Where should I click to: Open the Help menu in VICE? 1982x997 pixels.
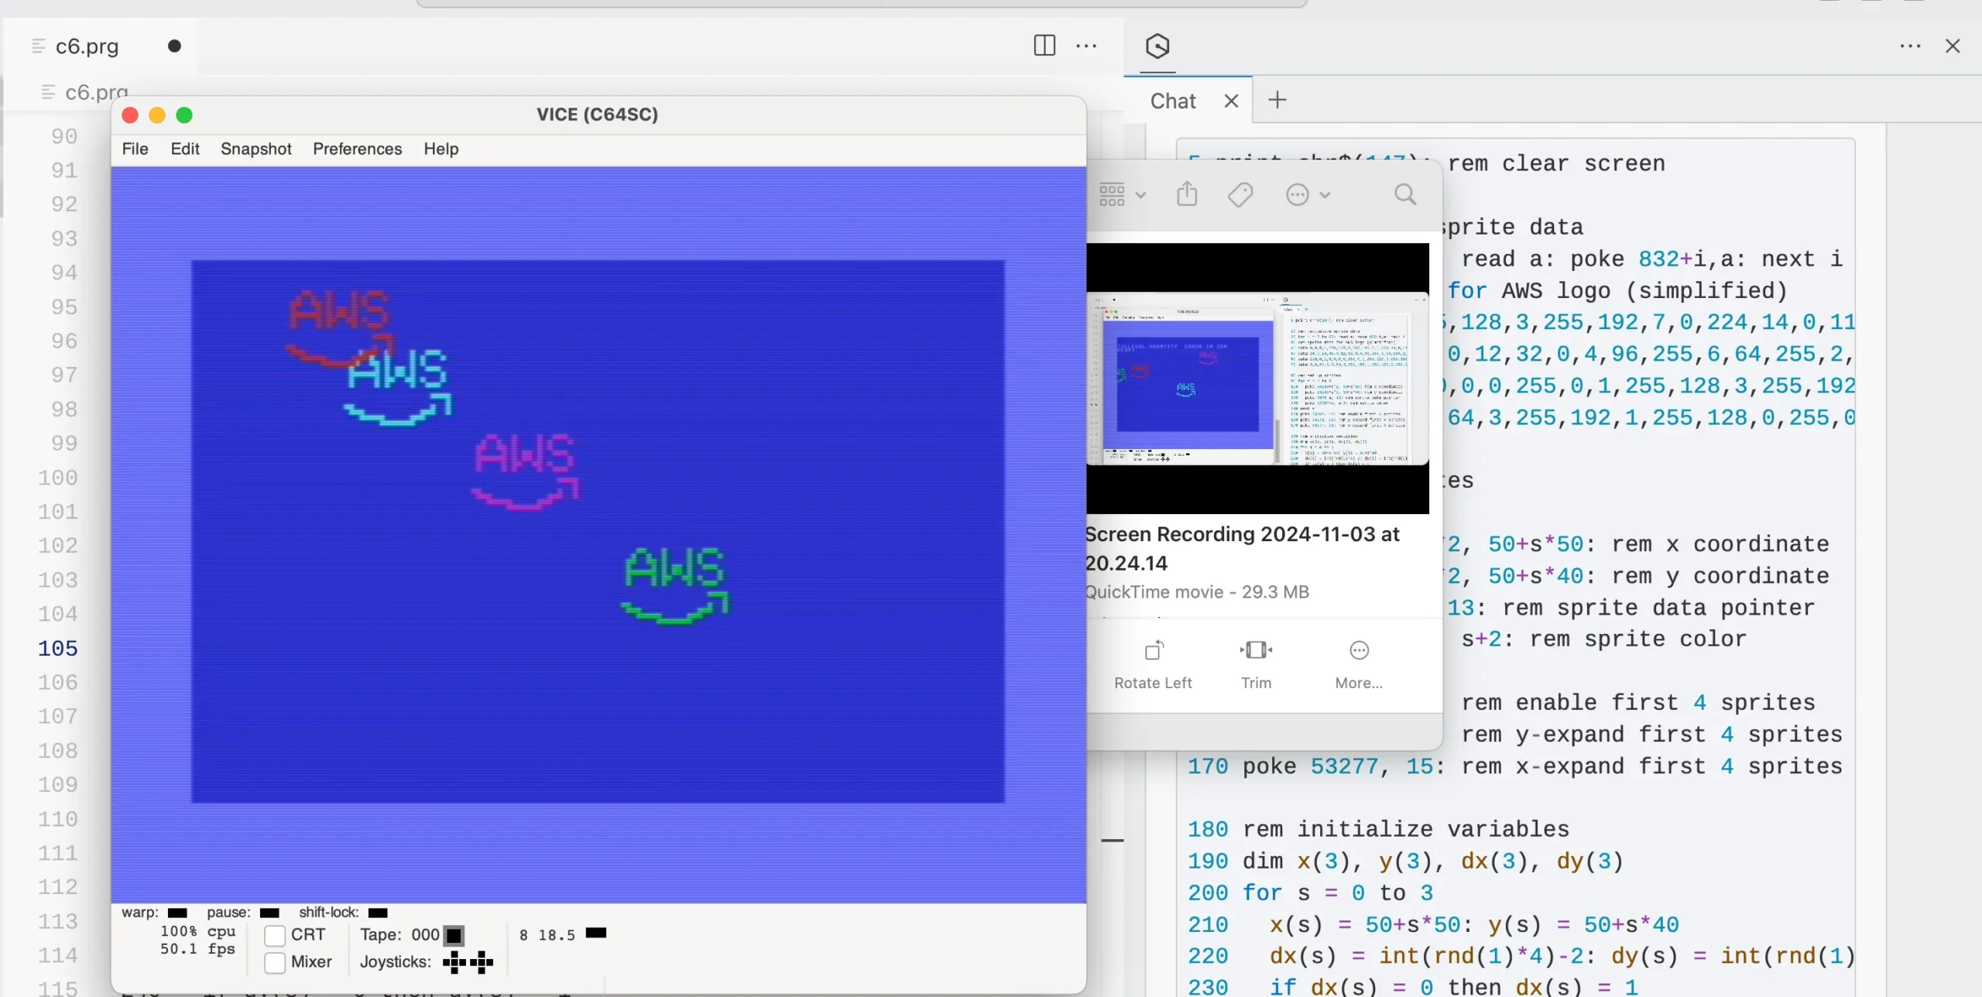point(441,149)
